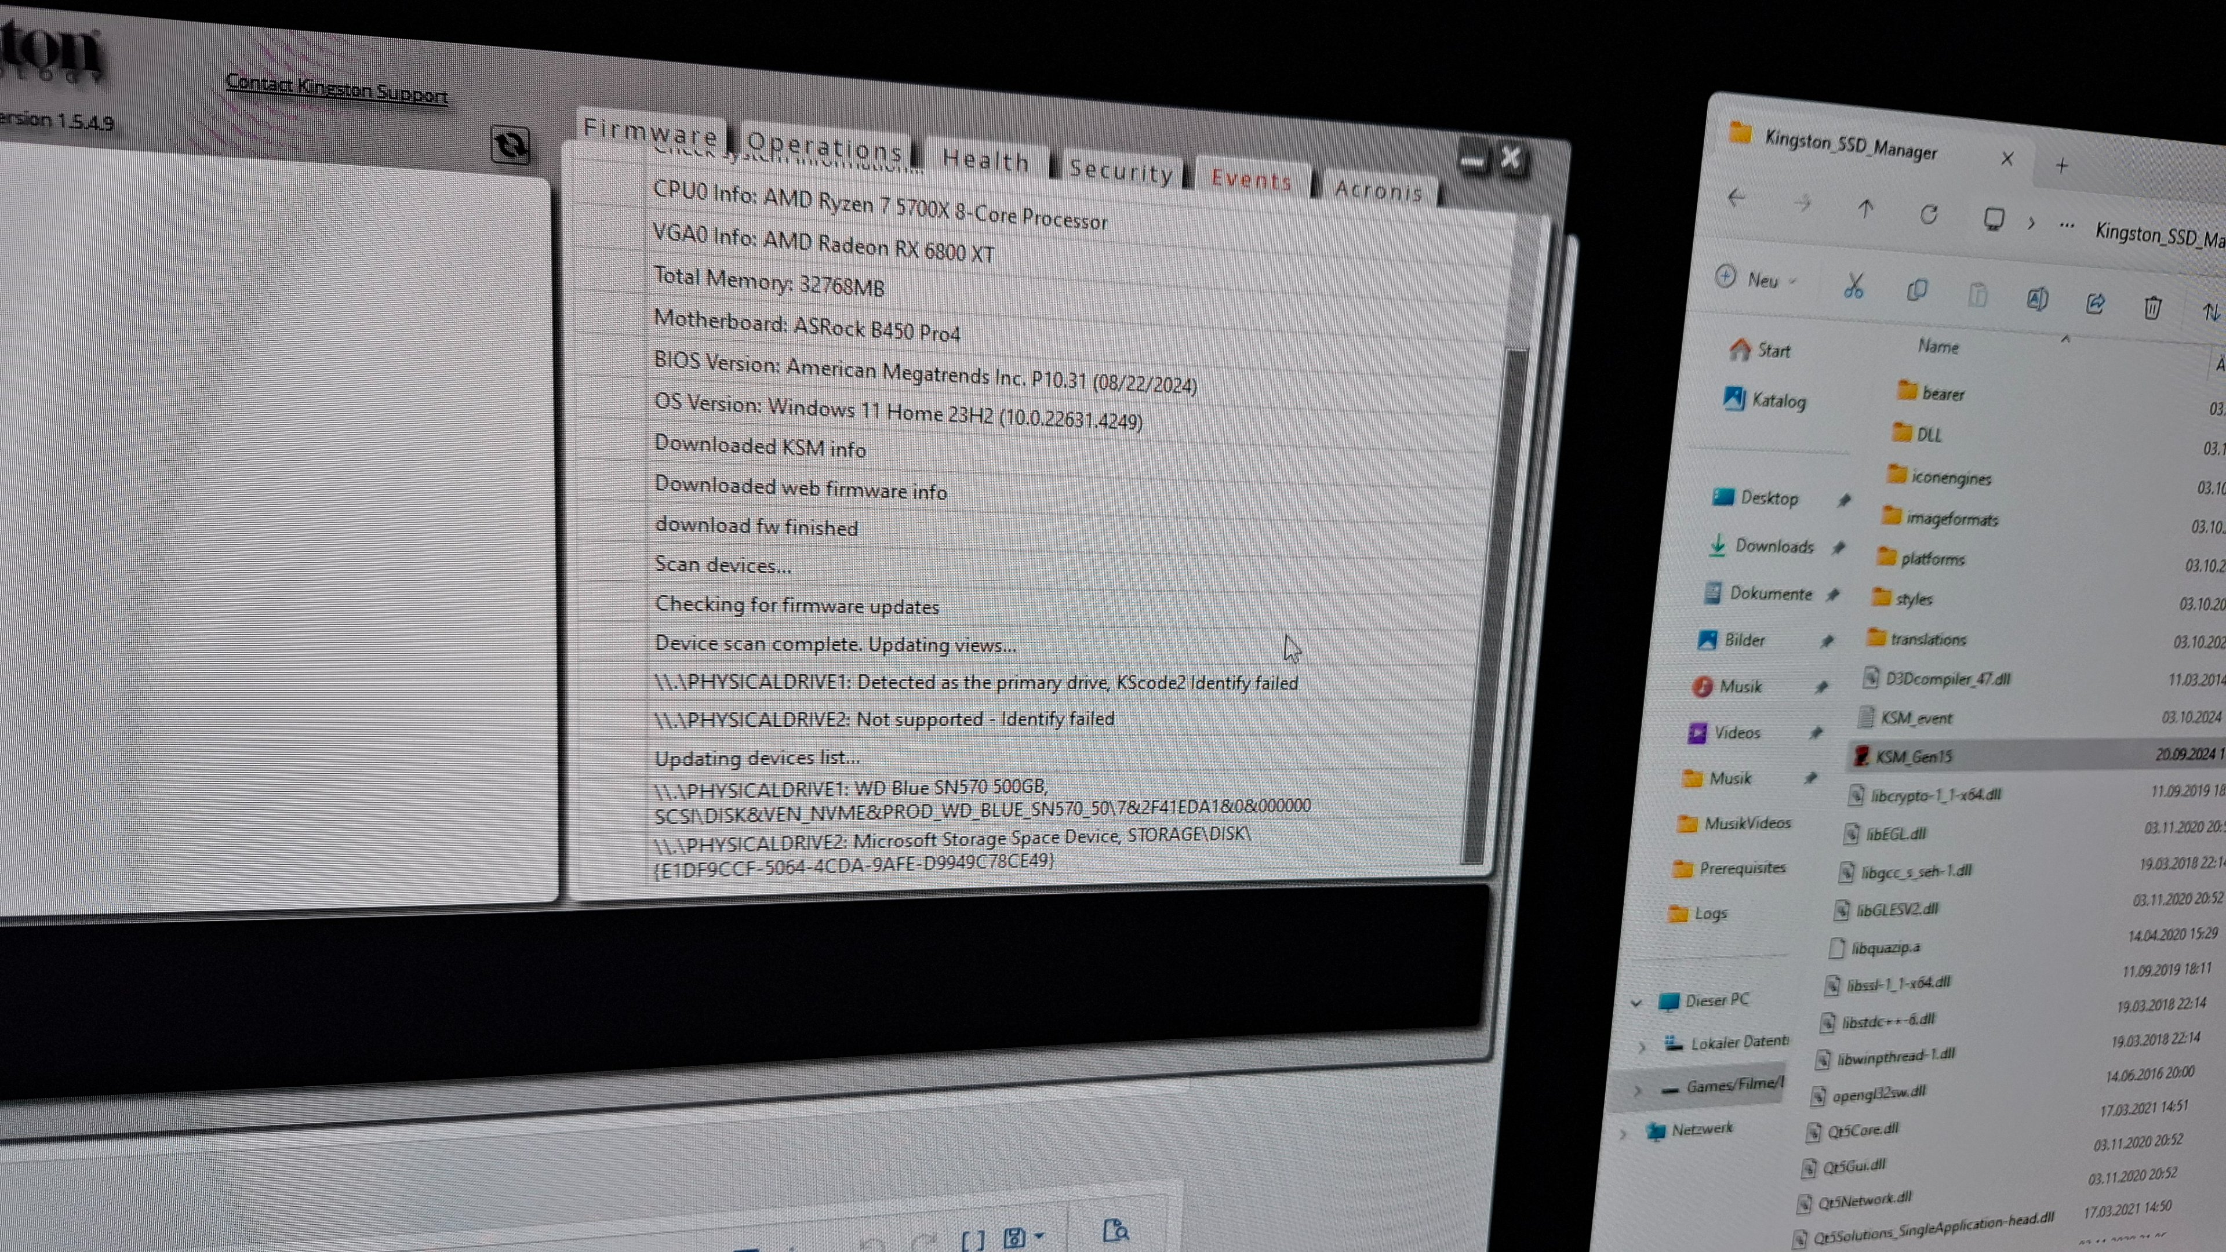Navigate up one folder with the up arrow
The width and height of the screenshot is (2226, 1252).
click(x=1865, y=209)
